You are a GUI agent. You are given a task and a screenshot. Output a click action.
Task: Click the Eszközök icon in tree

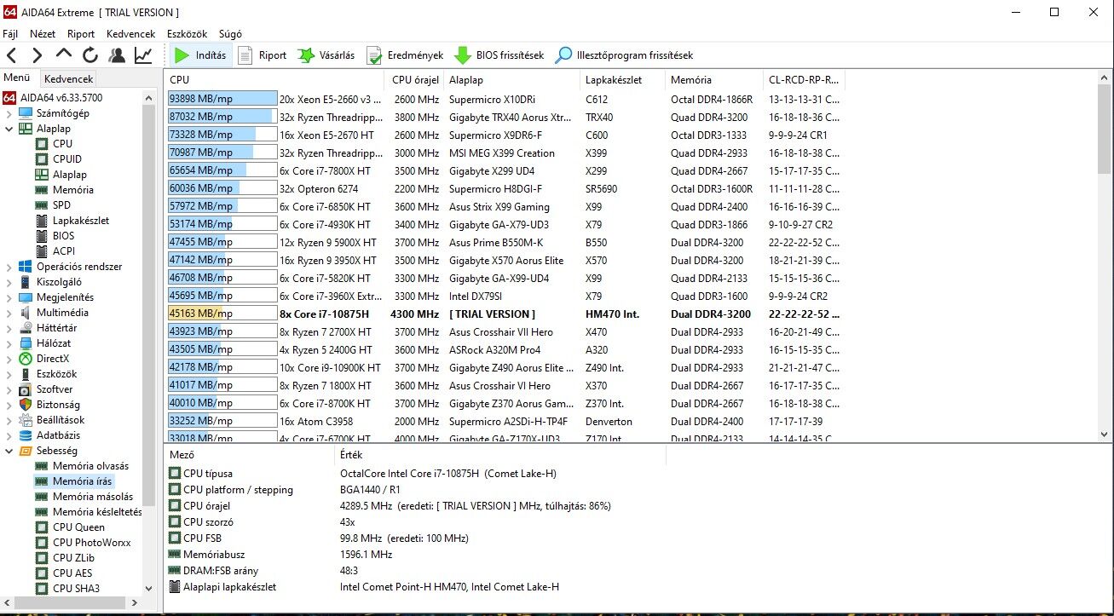pyautogui.click(x=26, y=374)
